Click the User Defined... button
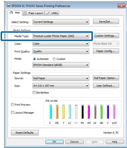 (106, 86)
